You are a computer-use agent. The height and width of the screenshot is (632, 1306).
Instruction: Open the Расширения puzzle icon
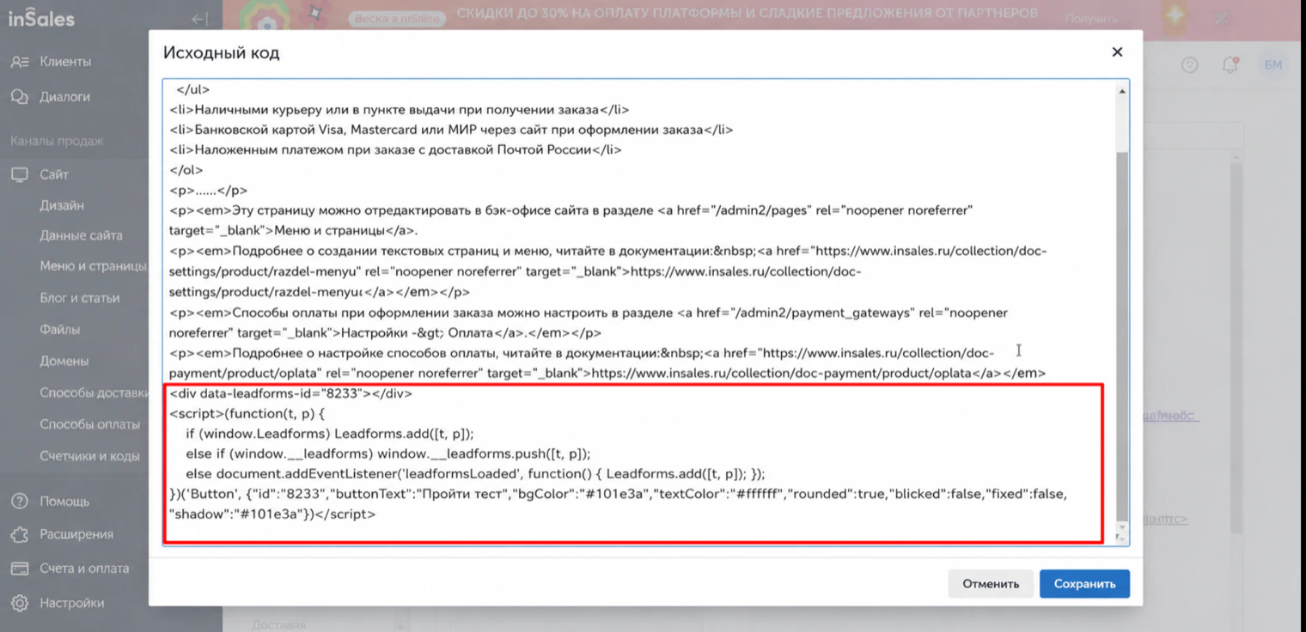coord(19,534)
